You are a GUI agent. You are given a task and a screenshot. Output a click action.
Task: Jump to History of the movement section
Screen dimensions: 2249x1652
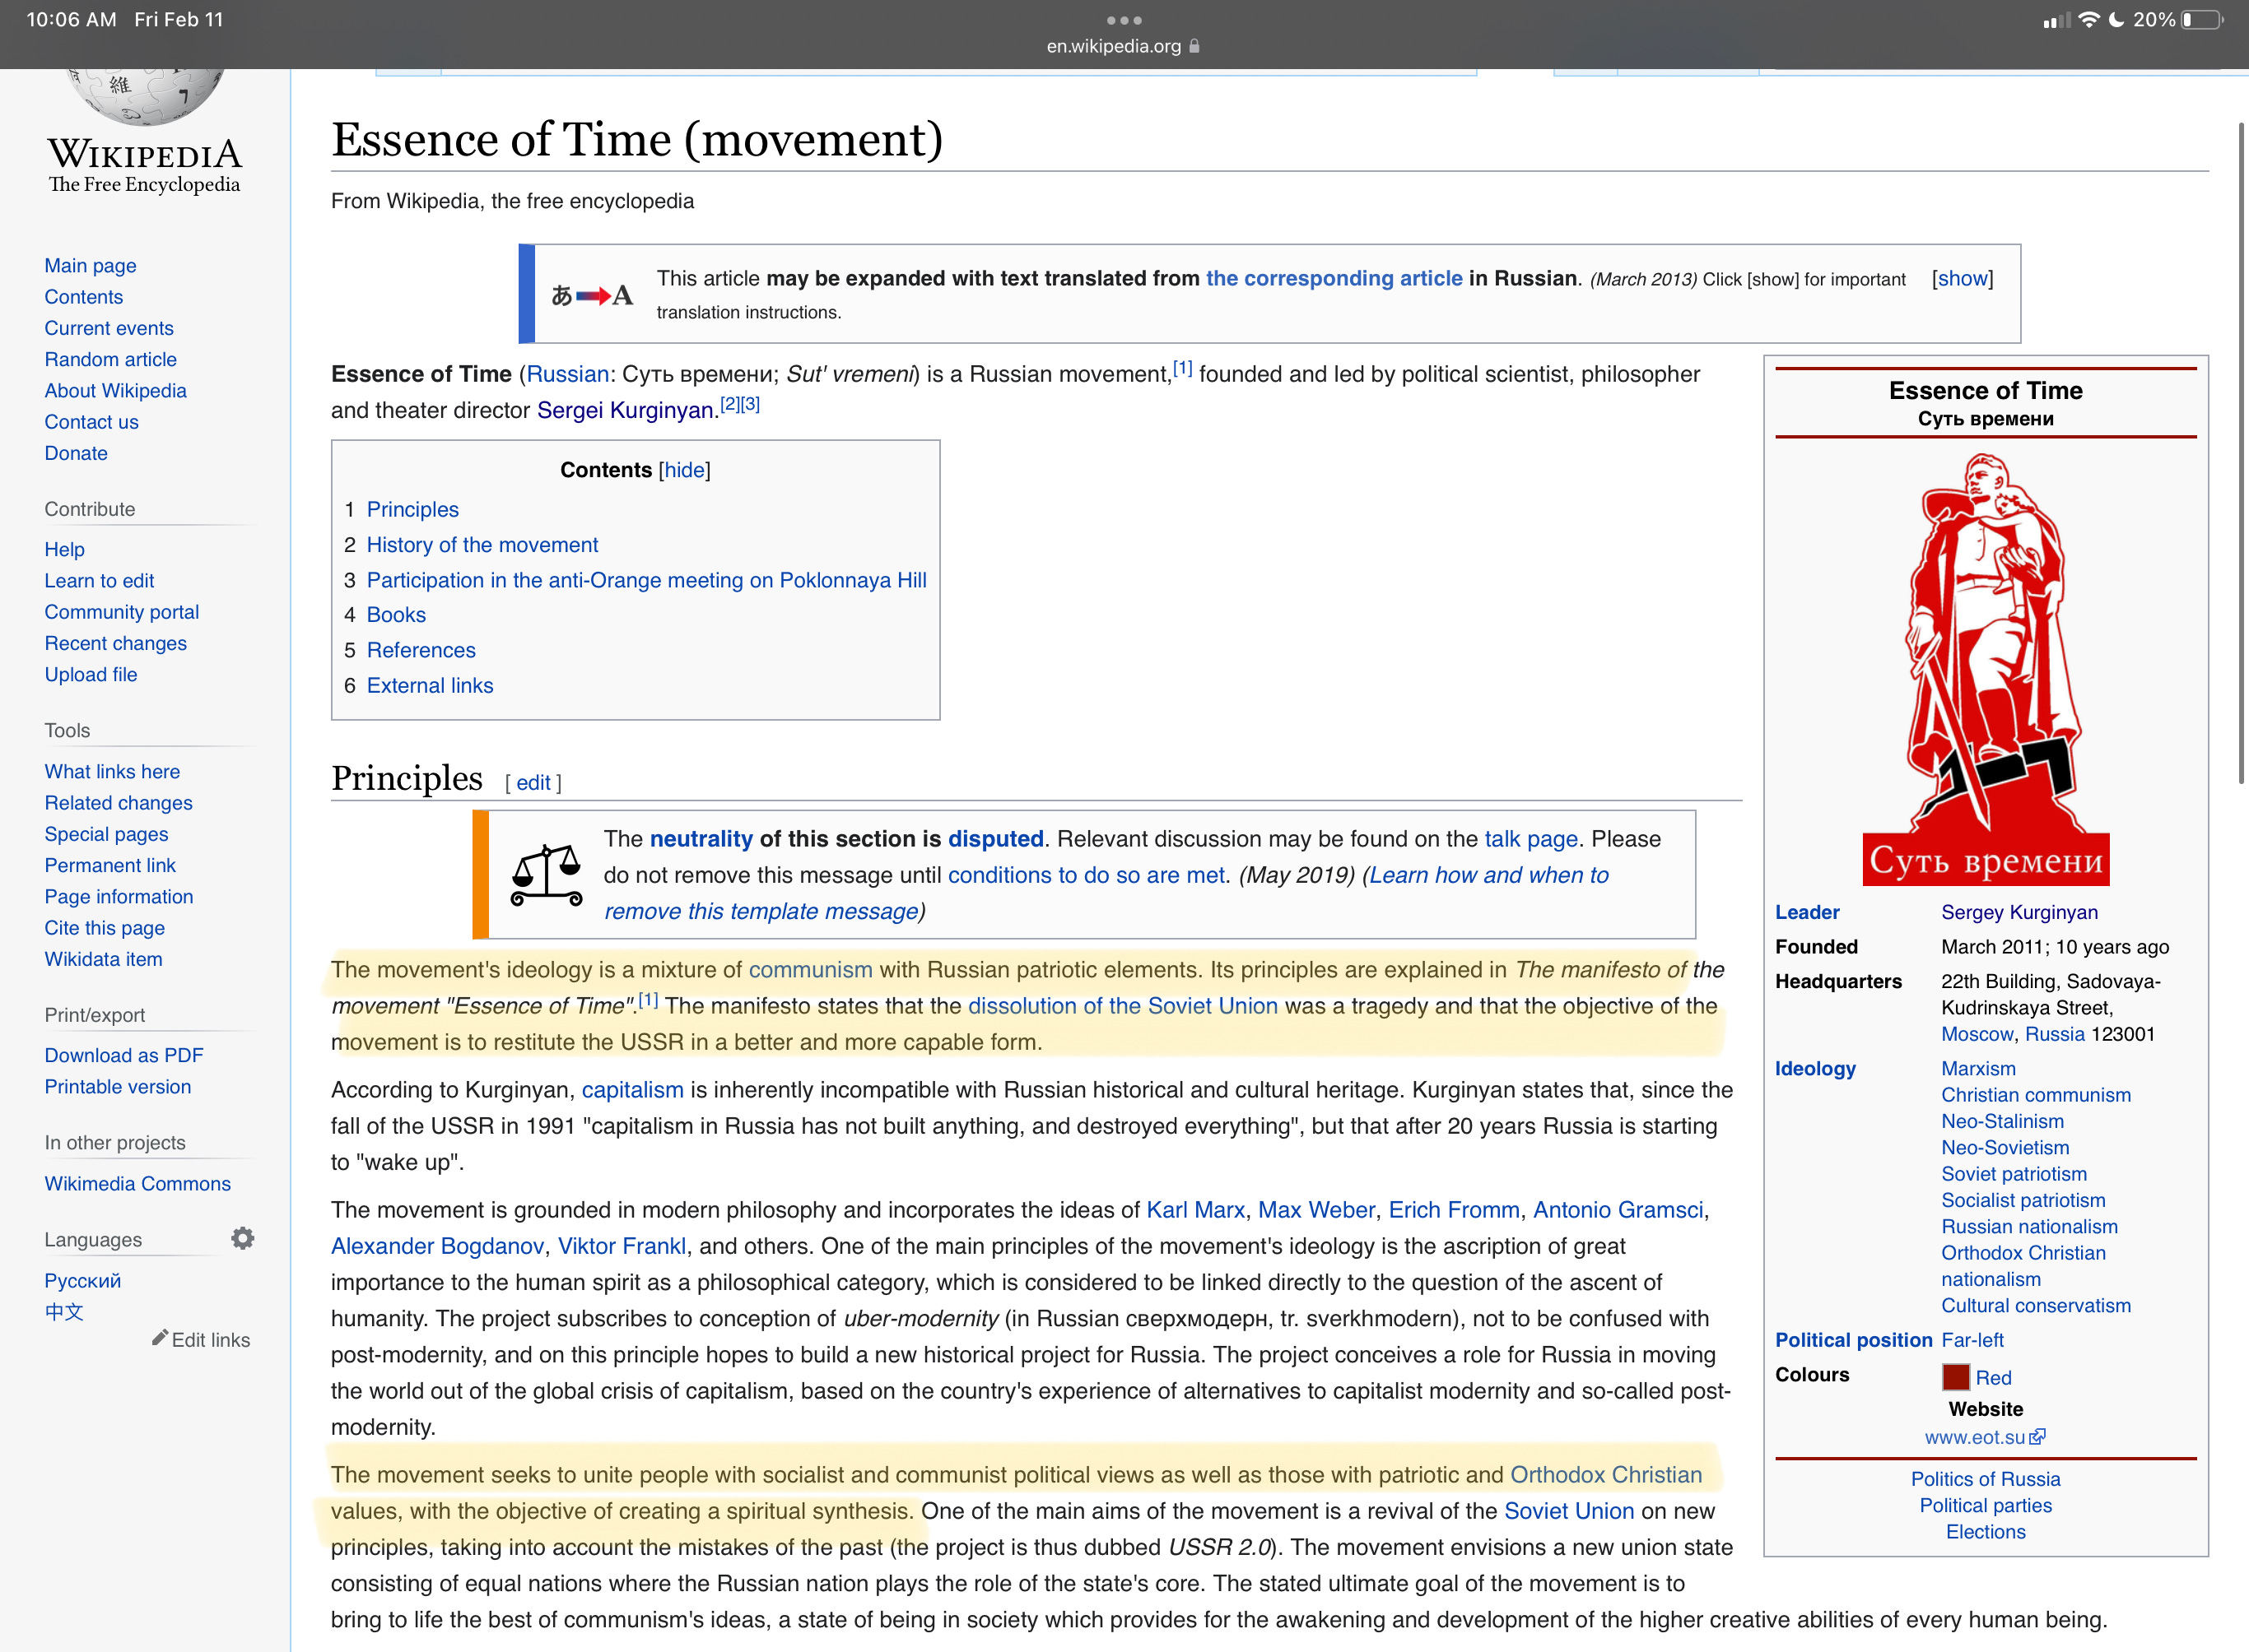point(482,545)
